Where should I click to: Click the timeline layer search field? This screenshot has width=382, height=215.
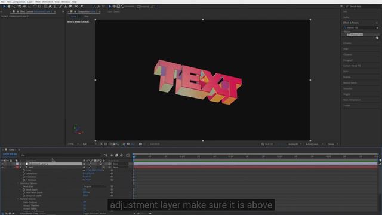(x=61, y=155)
